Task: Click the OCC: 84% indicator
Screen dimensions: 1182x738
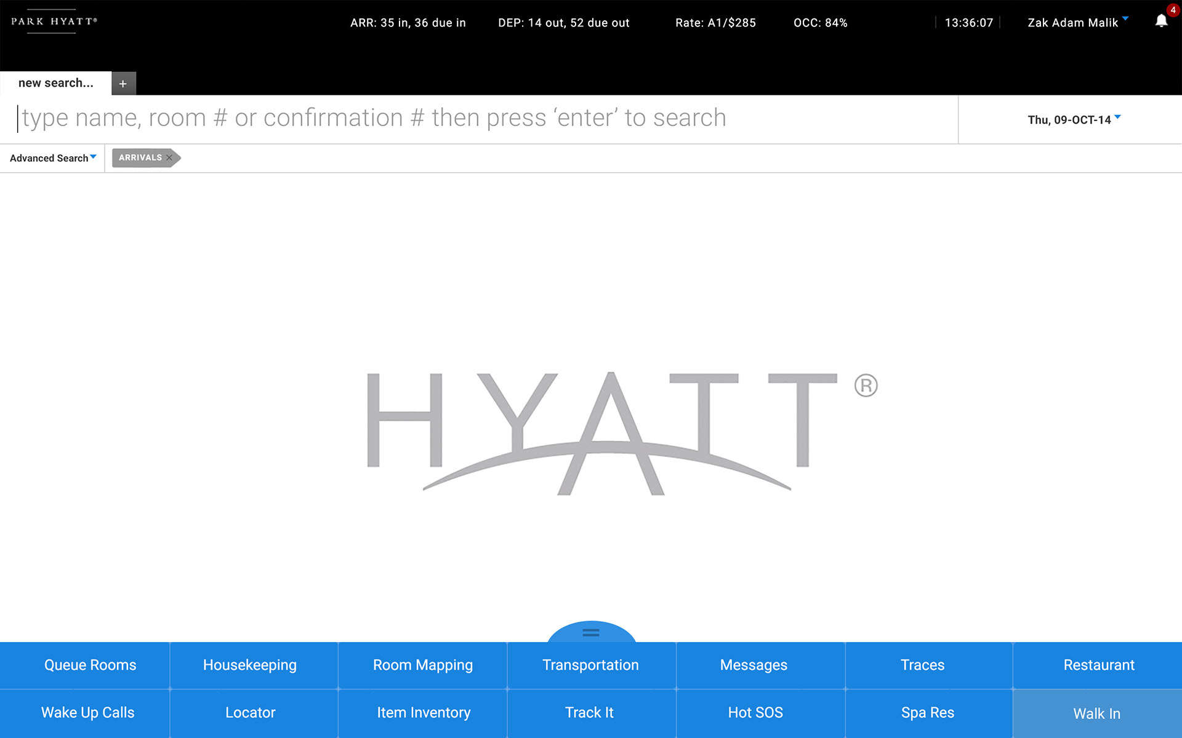Action: pos(821,23)
